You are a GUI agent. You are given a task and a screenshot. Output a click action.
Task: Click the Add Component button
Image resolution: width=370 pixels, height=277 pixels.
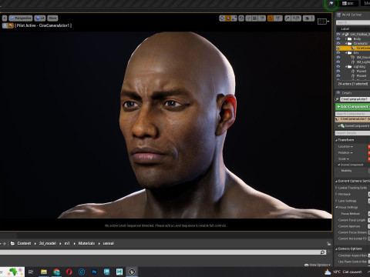pos(352,106)
